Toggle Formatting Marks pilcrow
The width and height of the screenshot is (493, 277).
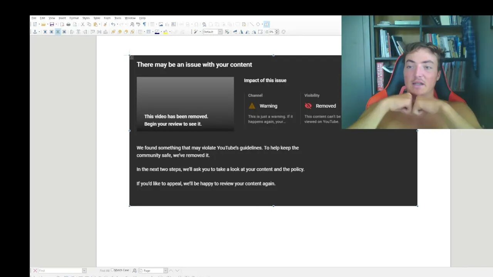point(144,24)
